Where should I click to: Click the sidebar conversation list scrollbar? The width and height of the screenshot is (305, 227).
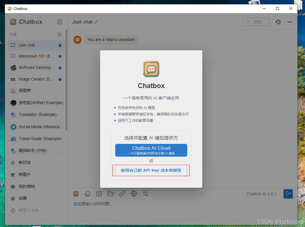66,80
